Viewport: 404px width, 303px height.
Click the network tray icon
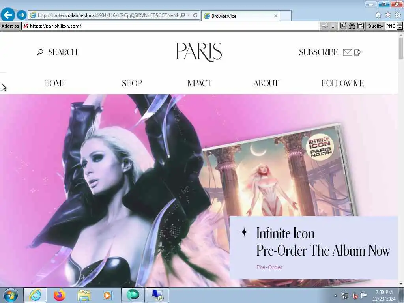[345, 296]
